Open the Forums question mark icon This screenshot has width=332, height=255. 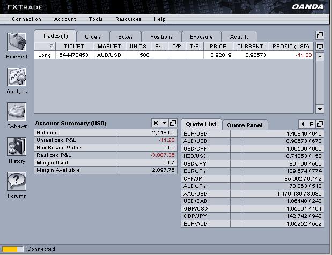[17, 181]
